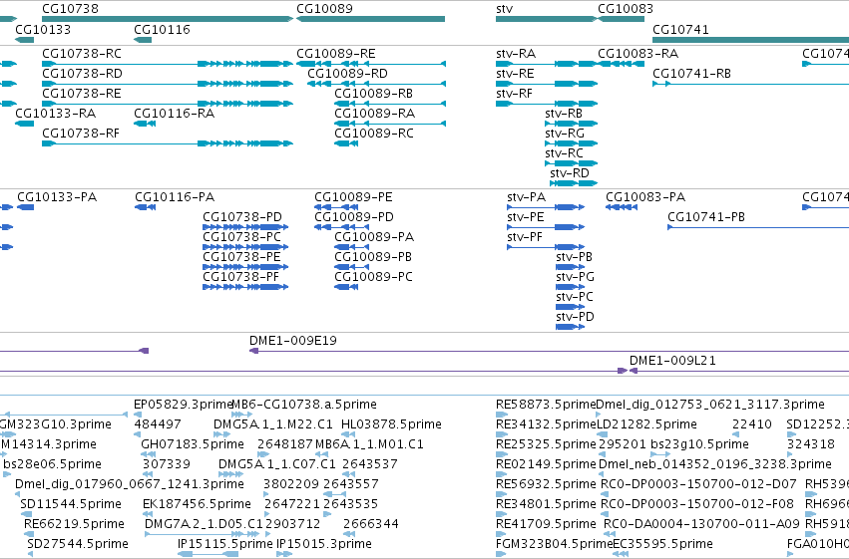Select transcript CG10738-RE
Viewport: 849px width, 559px height.
point(82,94)
